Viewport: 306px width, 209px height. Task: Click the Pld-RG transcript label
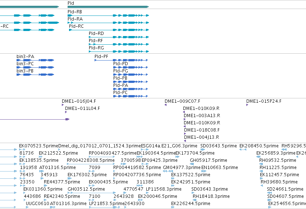(96, 48)
